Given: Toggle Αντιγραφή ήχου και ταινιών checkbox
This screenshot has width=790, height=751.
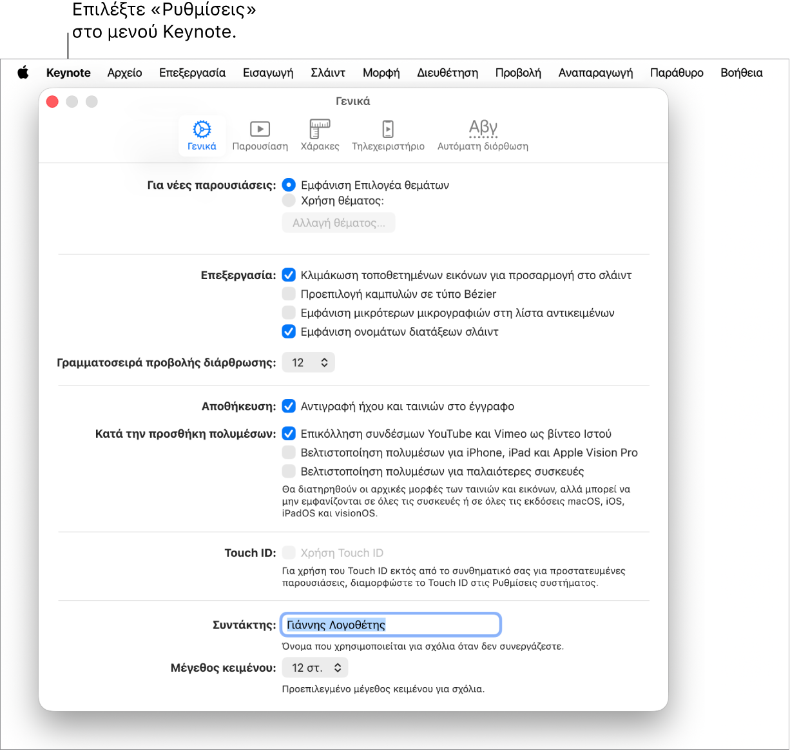Looking at the screenshot, I should click(289, 406).
